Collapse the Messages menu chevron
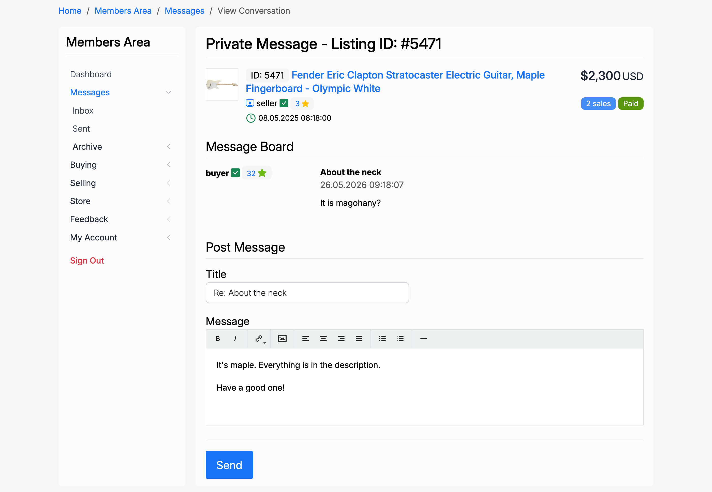 click(168, 93)
